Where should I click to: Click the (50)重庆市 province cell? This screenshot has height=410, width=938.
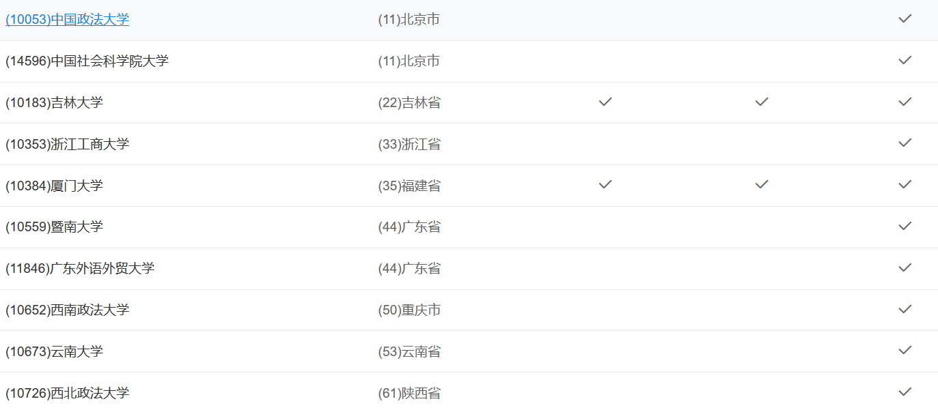409,310
